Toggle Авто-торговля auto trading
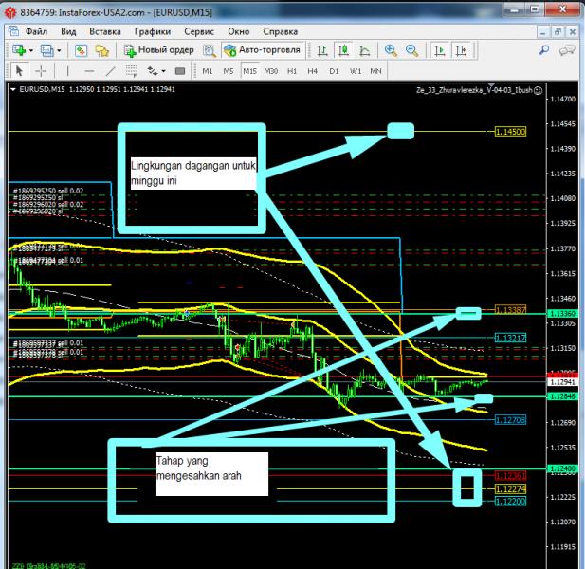Viewport: 585px width, 569px height. (262, 49)
